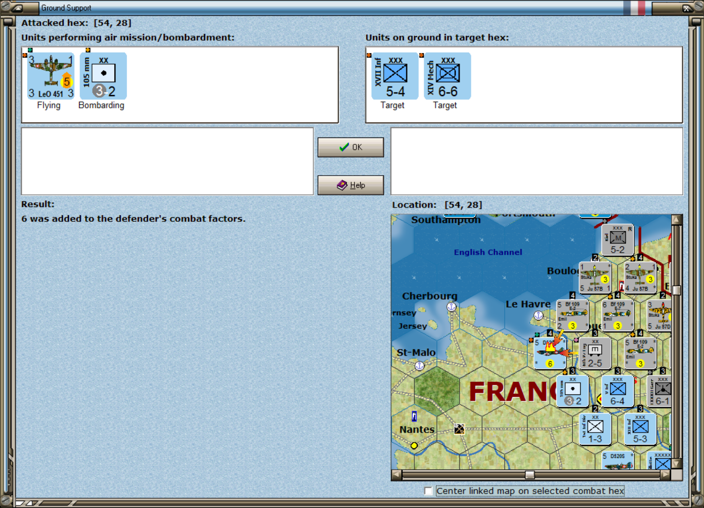Screen dimensions: 704x508
Task: Click the map horizontal scrollbar right arrow
Action: tap(666, 475)
